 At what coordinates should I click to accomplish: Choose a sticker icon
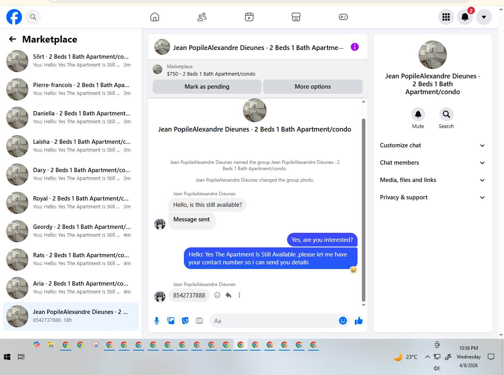(x=185, y=321)
